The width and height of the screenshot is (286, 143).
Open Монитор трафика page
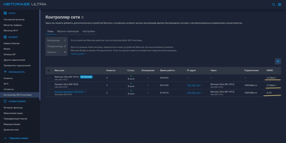(13, 25)
